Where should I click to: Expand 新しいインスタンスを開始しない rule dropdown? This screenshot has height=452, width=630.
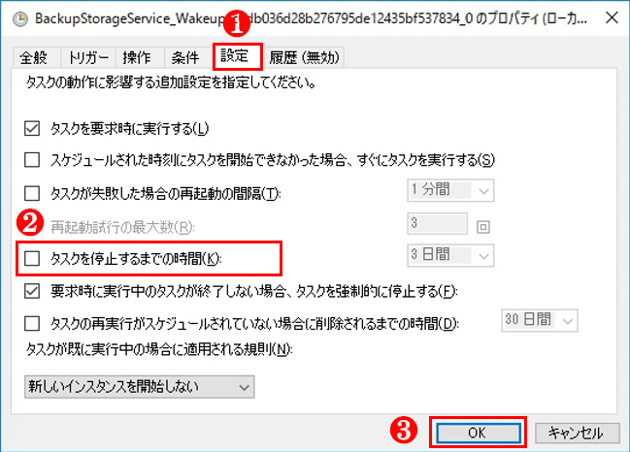[140, 387]
